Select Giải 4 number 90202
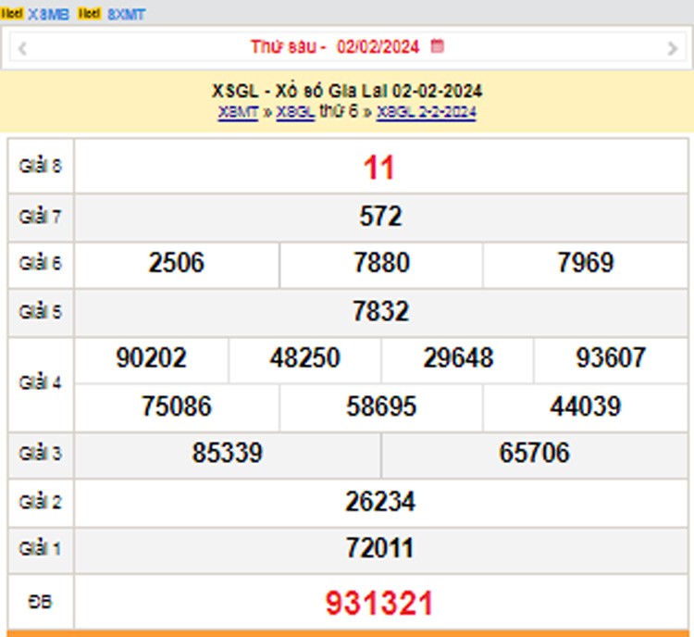The width and height of the screenshot is (694, 637). pos(151,358)
